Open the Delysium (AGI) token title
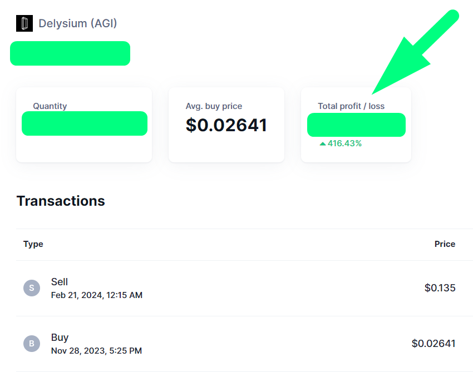 [77, 23]
